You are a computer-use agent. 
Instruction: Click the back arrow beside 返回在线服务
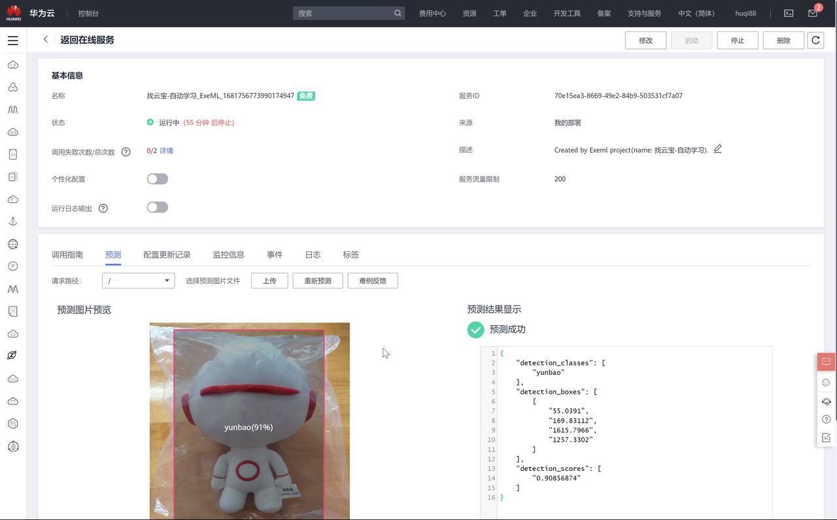pos(46,40)
